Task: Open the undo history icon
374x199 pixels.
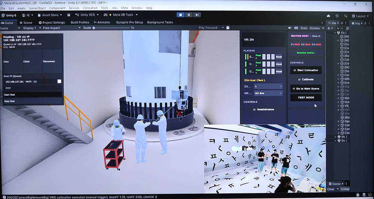Action: click(337, 16)
